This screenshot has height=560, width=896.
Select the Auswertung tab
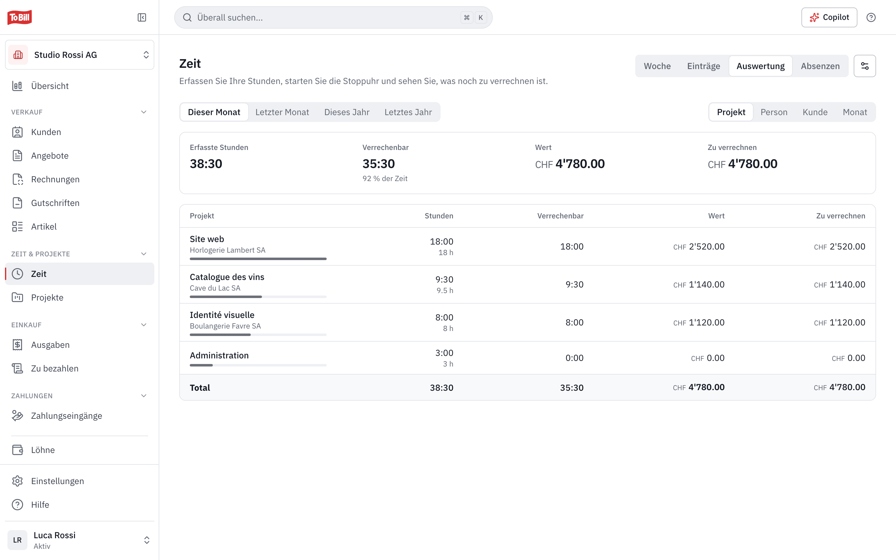point(760,66)
